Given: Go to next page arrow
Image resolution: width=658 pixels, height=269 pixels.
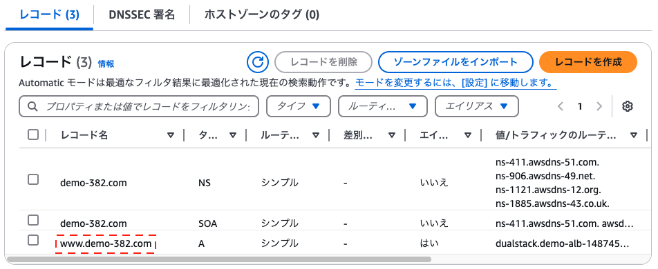Looking at the screenshot, I should tap(599, 106).
